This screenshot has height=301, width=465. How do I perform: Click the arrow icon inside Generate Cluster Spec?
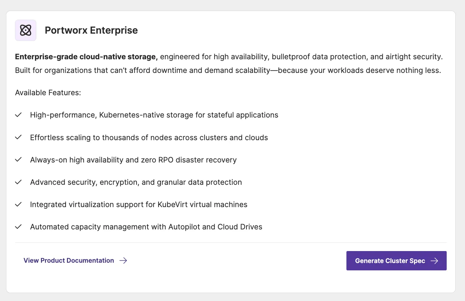pyautogui.click(x=434, y=261)
